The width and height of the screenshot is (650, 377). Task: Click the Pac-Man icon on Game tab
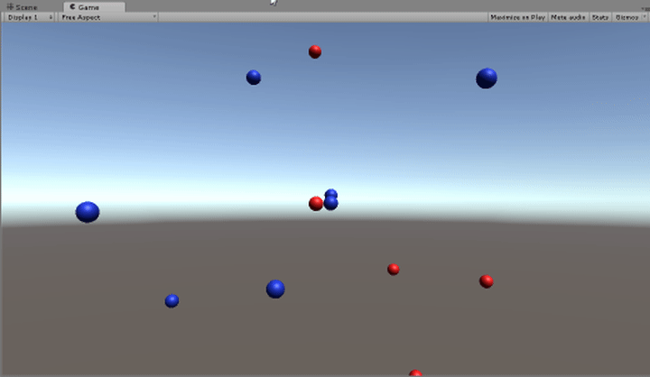pos(72,6)
